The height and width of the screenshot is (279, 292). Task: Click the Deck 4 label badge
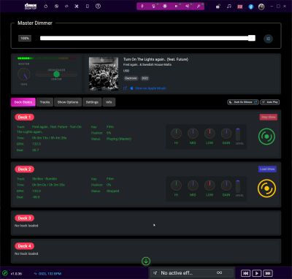point(24,246)
